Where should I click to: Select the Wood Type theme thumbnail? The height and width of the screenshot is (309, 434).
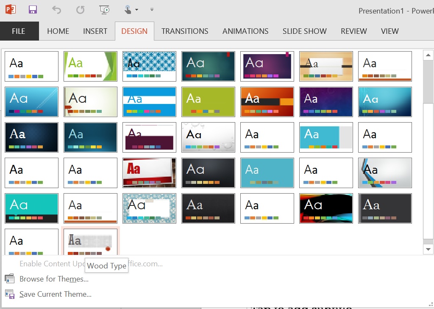91,242
